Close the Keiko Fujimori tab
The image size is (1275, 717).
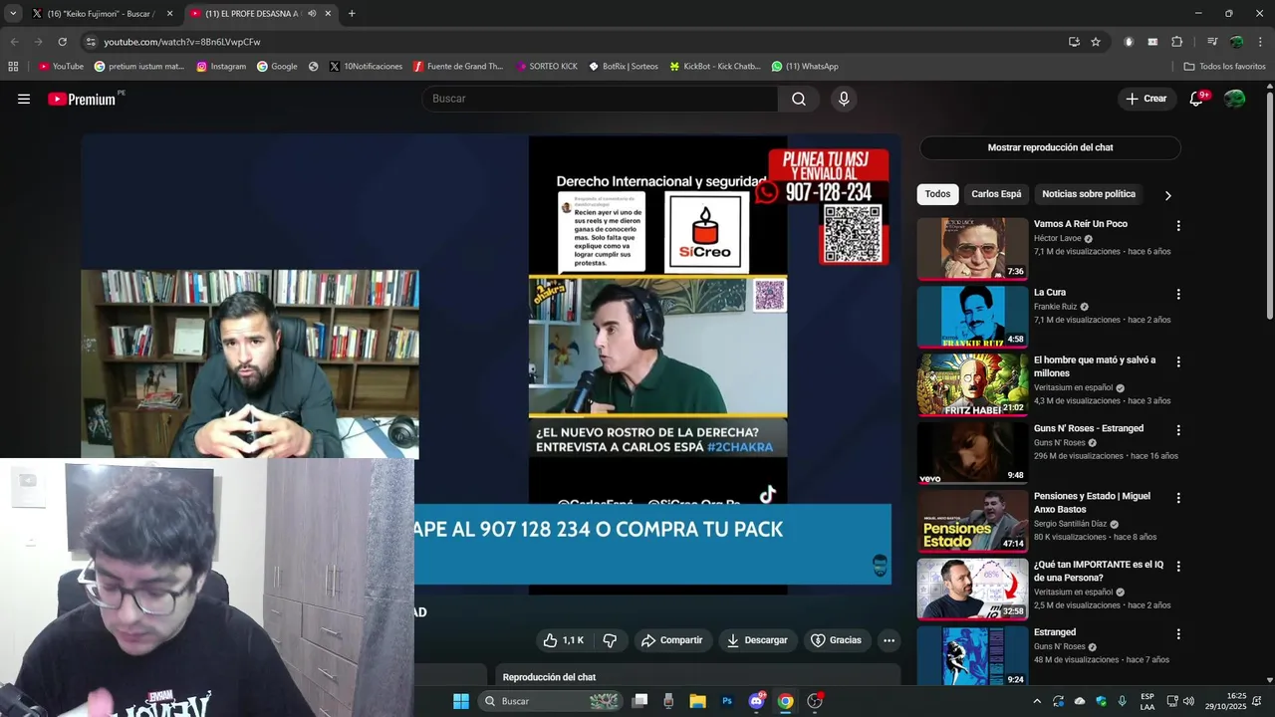point(169,14)
